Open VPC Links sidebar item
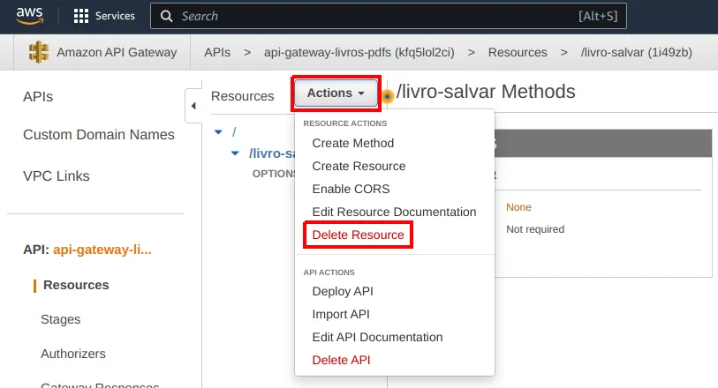 [57, 176]
